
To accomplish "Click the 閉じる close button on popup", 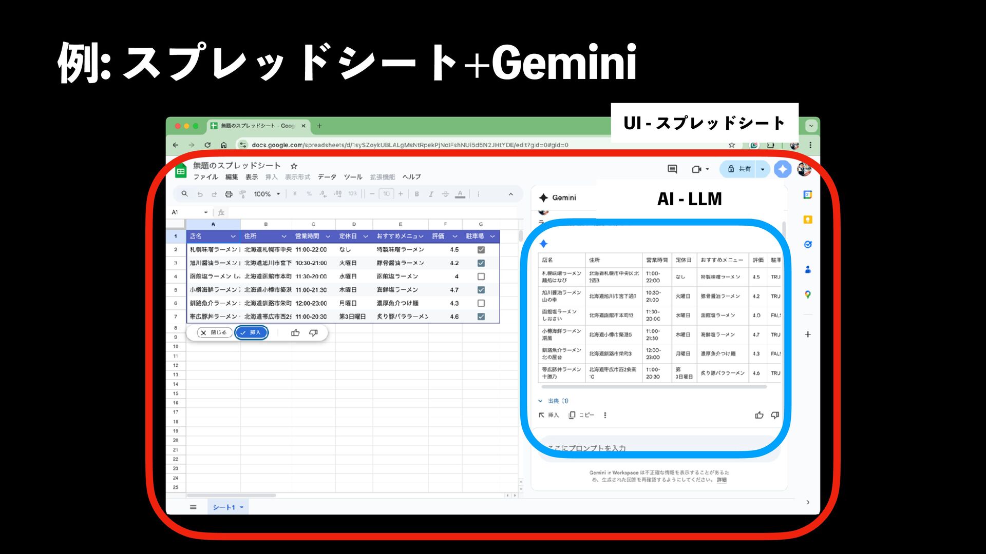I will coord(215,333).
